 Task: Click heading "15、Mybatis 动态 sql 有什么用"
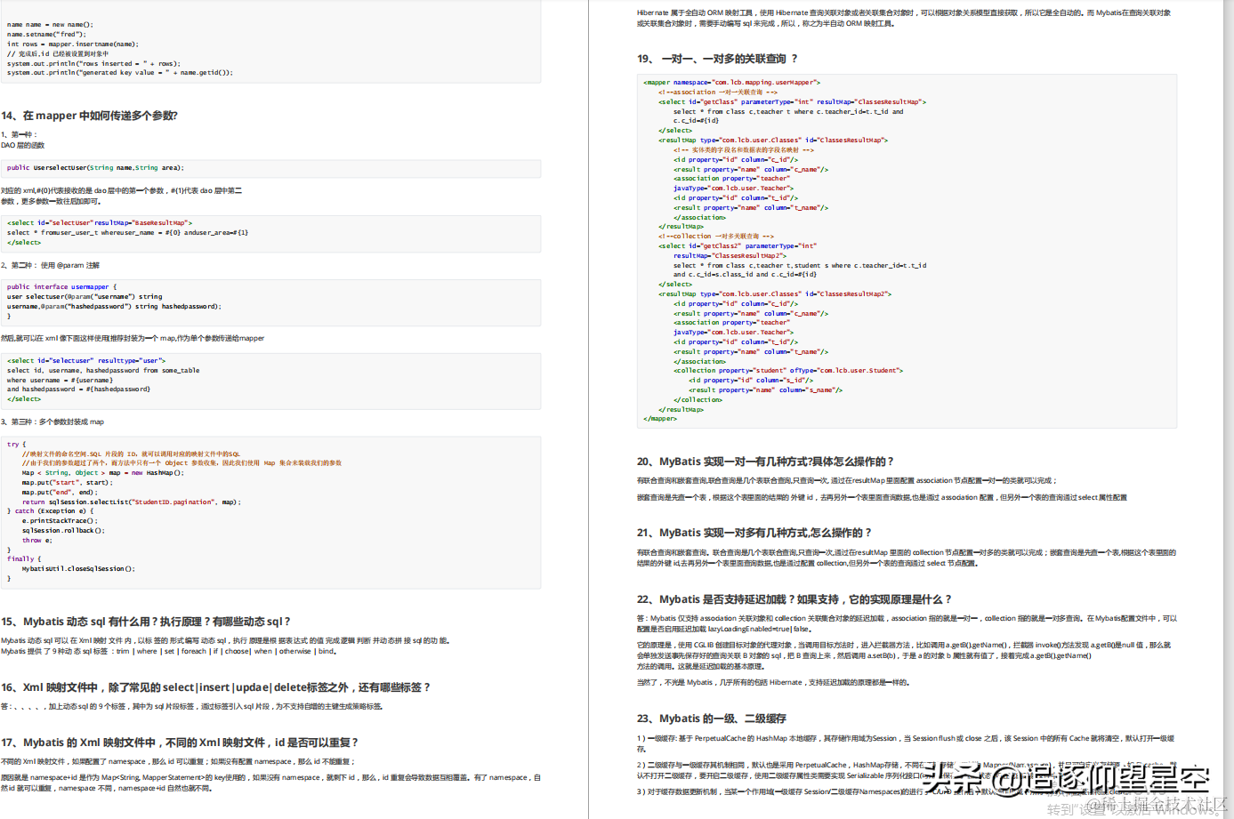coord(146,622)
